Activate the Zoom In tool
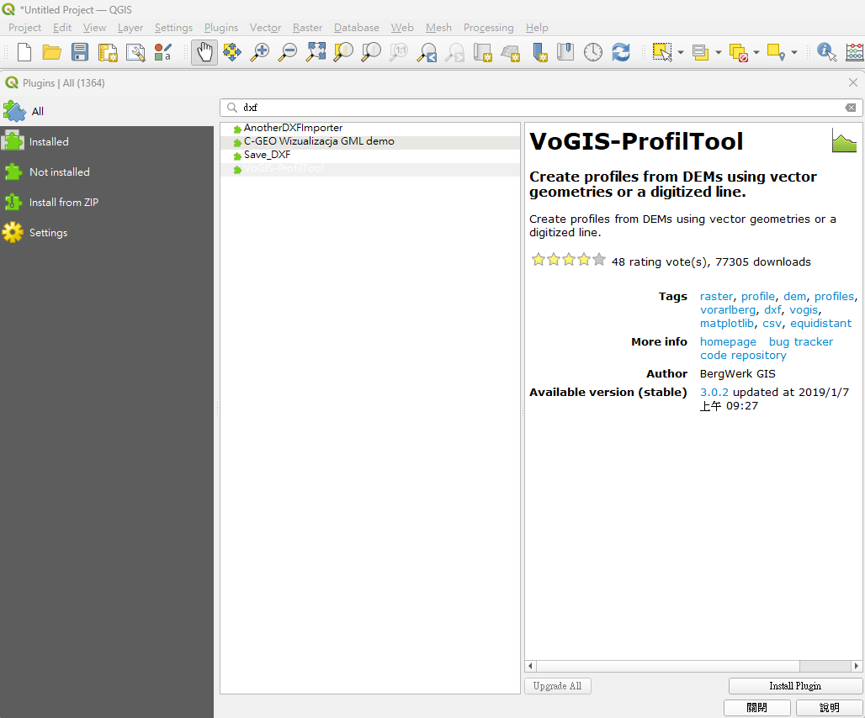865x718 pixels. 260,52
